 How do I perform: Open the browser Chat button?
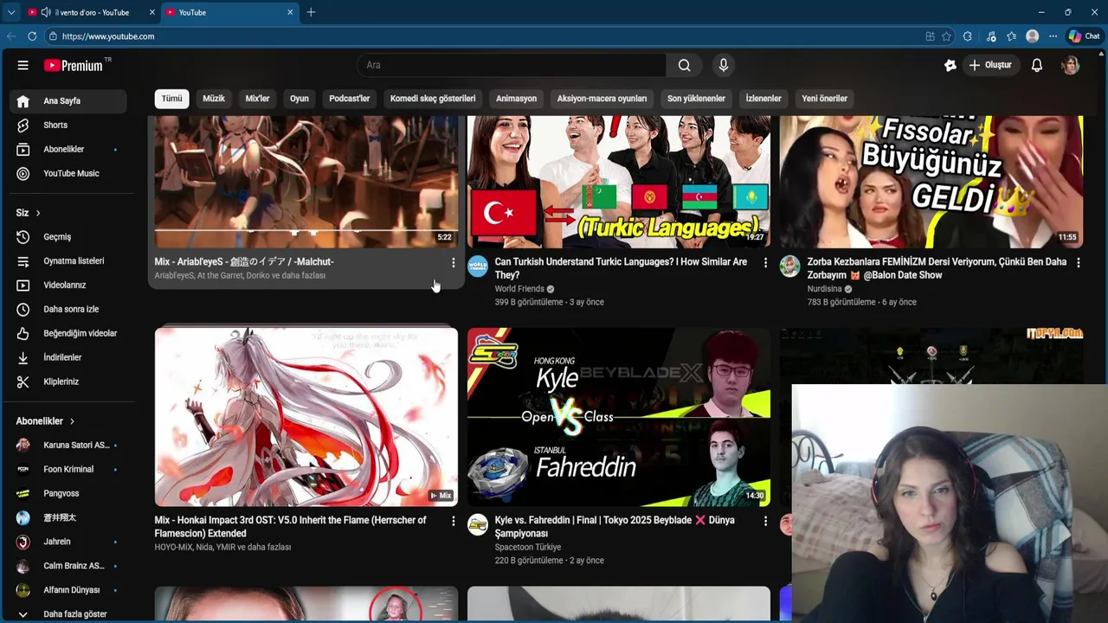pos(1084,36)
